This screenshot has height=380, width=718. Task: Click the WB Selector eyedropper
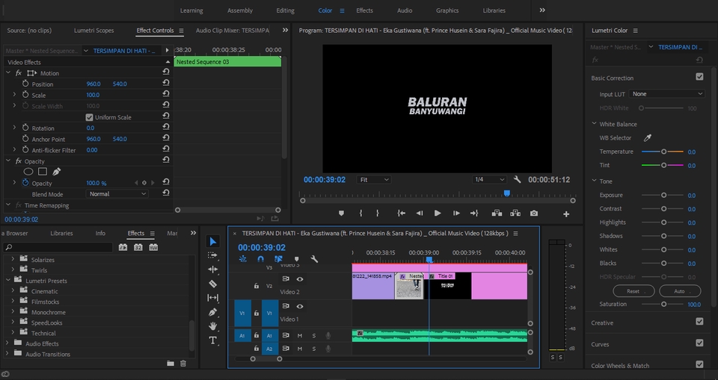click(648, 137)
